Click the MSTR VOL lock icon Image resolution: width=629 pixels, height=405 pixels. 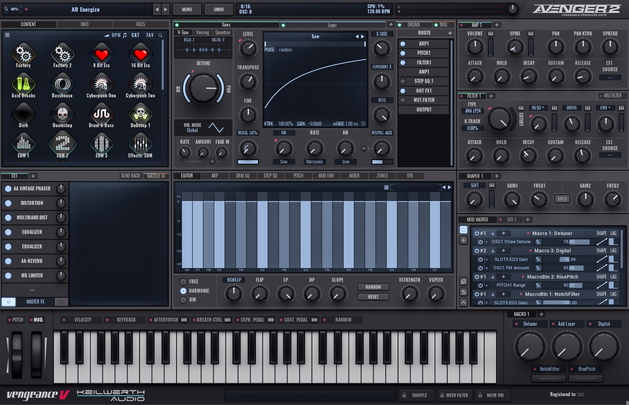coord(480,395)
